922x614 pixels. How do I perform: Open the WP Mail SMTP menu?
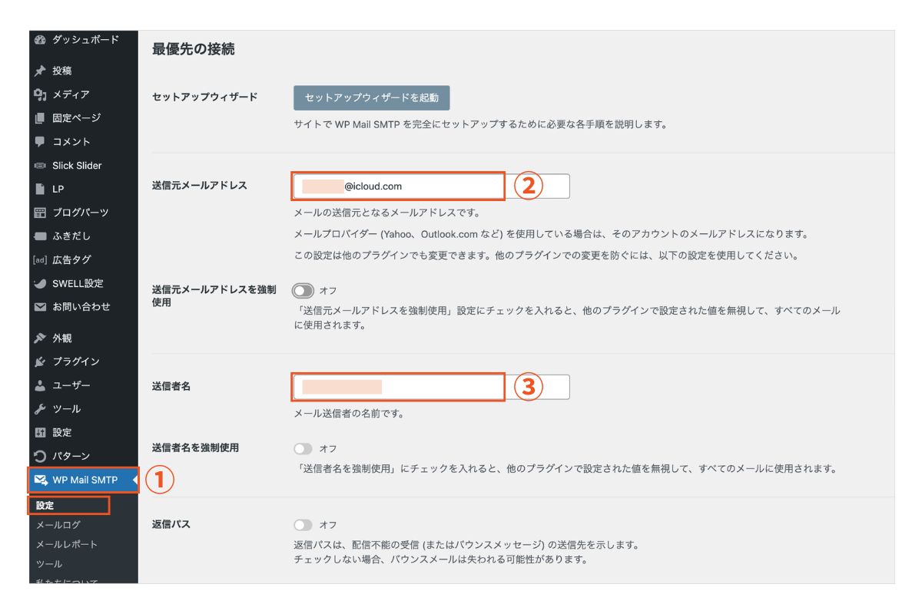[83, 480]
